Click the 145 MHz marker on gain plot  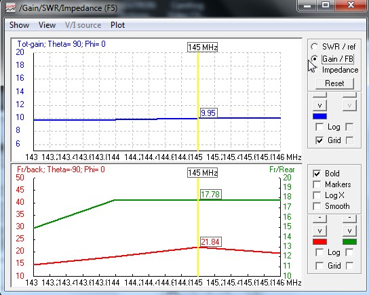pyautogui.click(x=202, y=47)
